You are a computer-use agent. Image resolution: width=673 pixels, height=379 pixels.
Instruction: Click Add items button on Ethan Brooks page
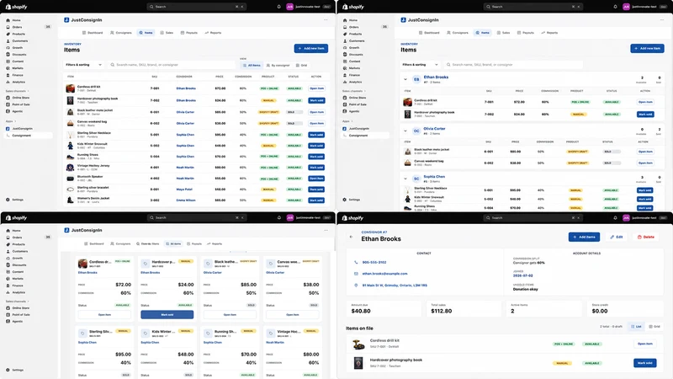584,237
